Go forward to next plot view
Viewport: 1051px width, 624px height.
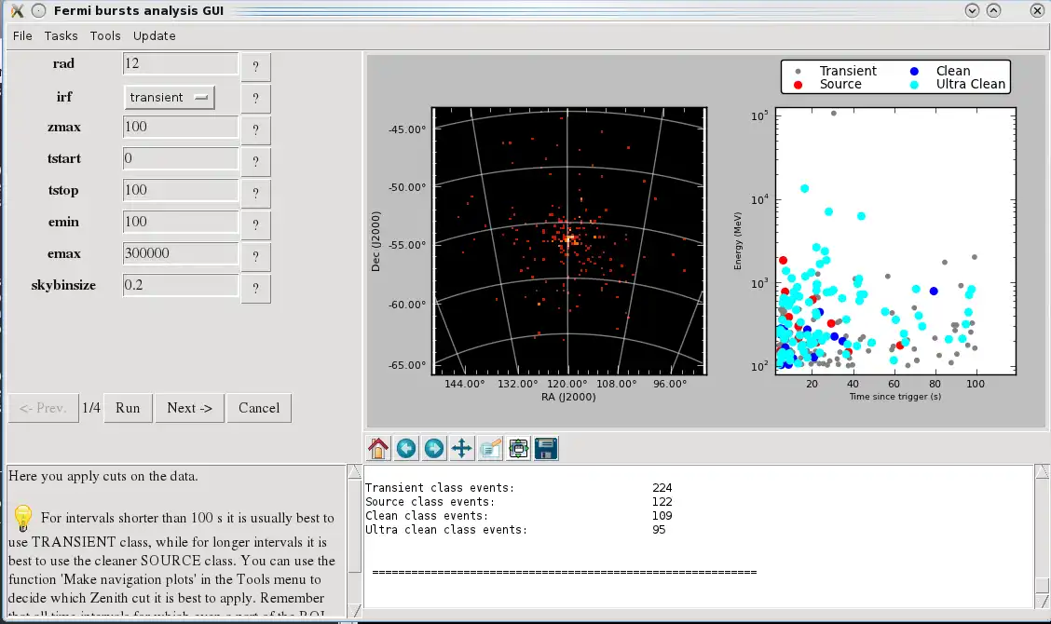click(x=434, y=449)
